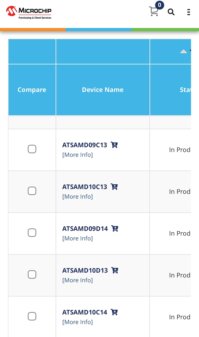Screen dimensions: 199x337
Task: Open the three-dot header menu
Action: [x=189, y=12]
